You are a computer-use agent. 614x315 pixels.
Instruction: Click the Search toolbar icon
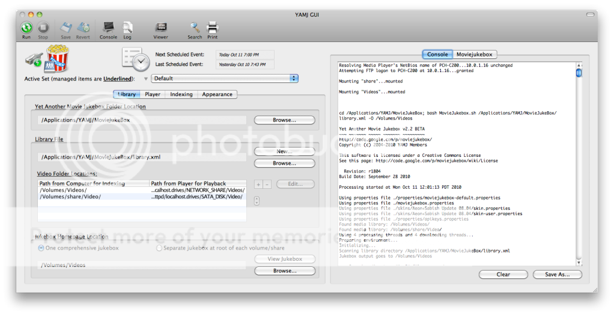pyautogui.click(x=195, y=28)
